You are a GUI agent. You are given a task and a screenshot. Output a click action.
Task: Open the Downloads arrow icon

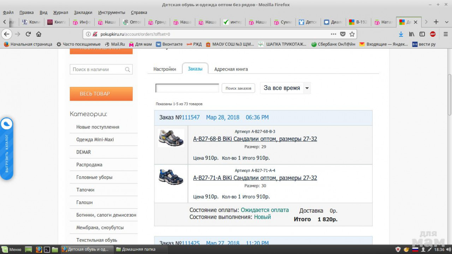click(x=401, y=34)
